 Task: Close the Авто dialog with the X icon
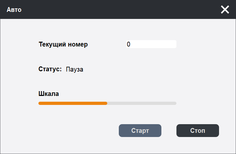pos(225,10)
